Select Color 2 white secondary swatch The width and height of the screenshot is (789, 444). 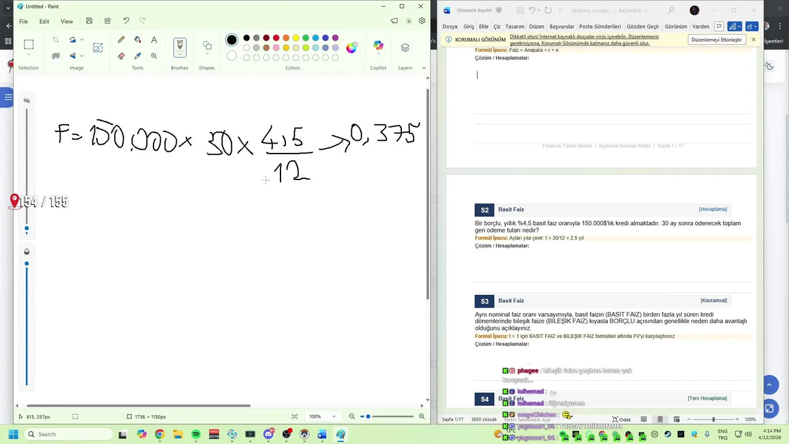pos(231,55)
